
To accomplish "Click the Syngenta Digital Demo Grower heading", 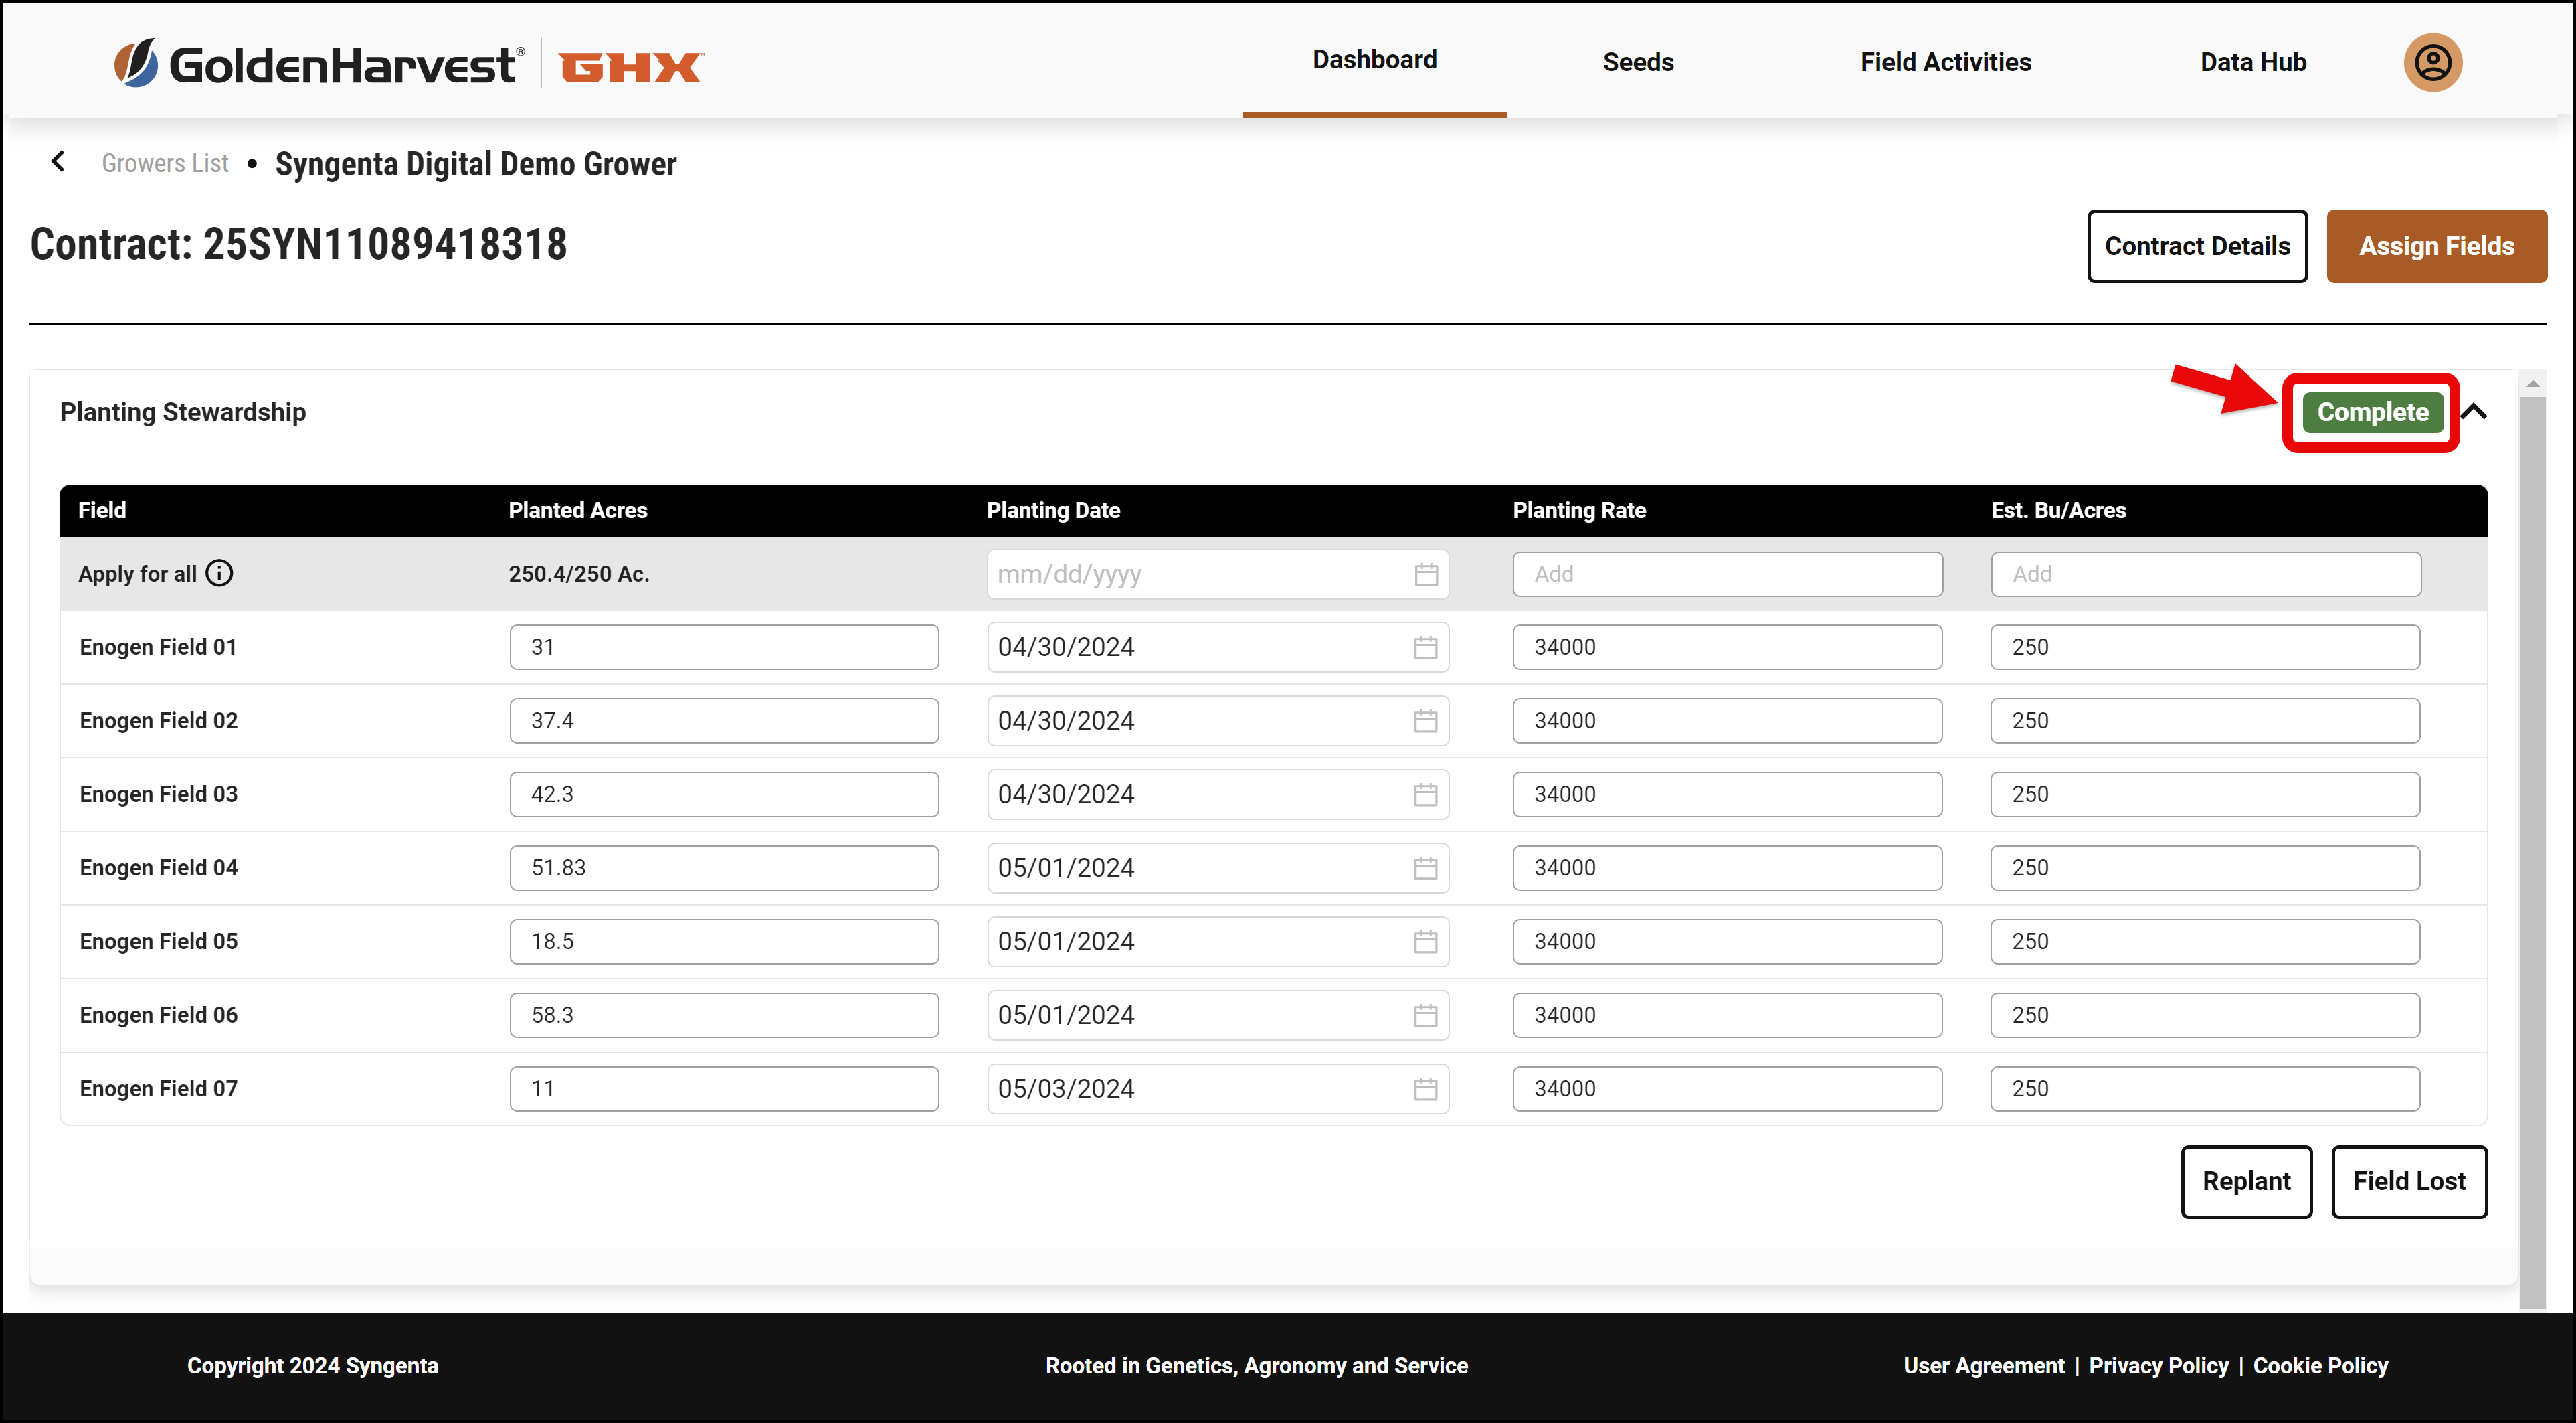I will pos(475,164).
